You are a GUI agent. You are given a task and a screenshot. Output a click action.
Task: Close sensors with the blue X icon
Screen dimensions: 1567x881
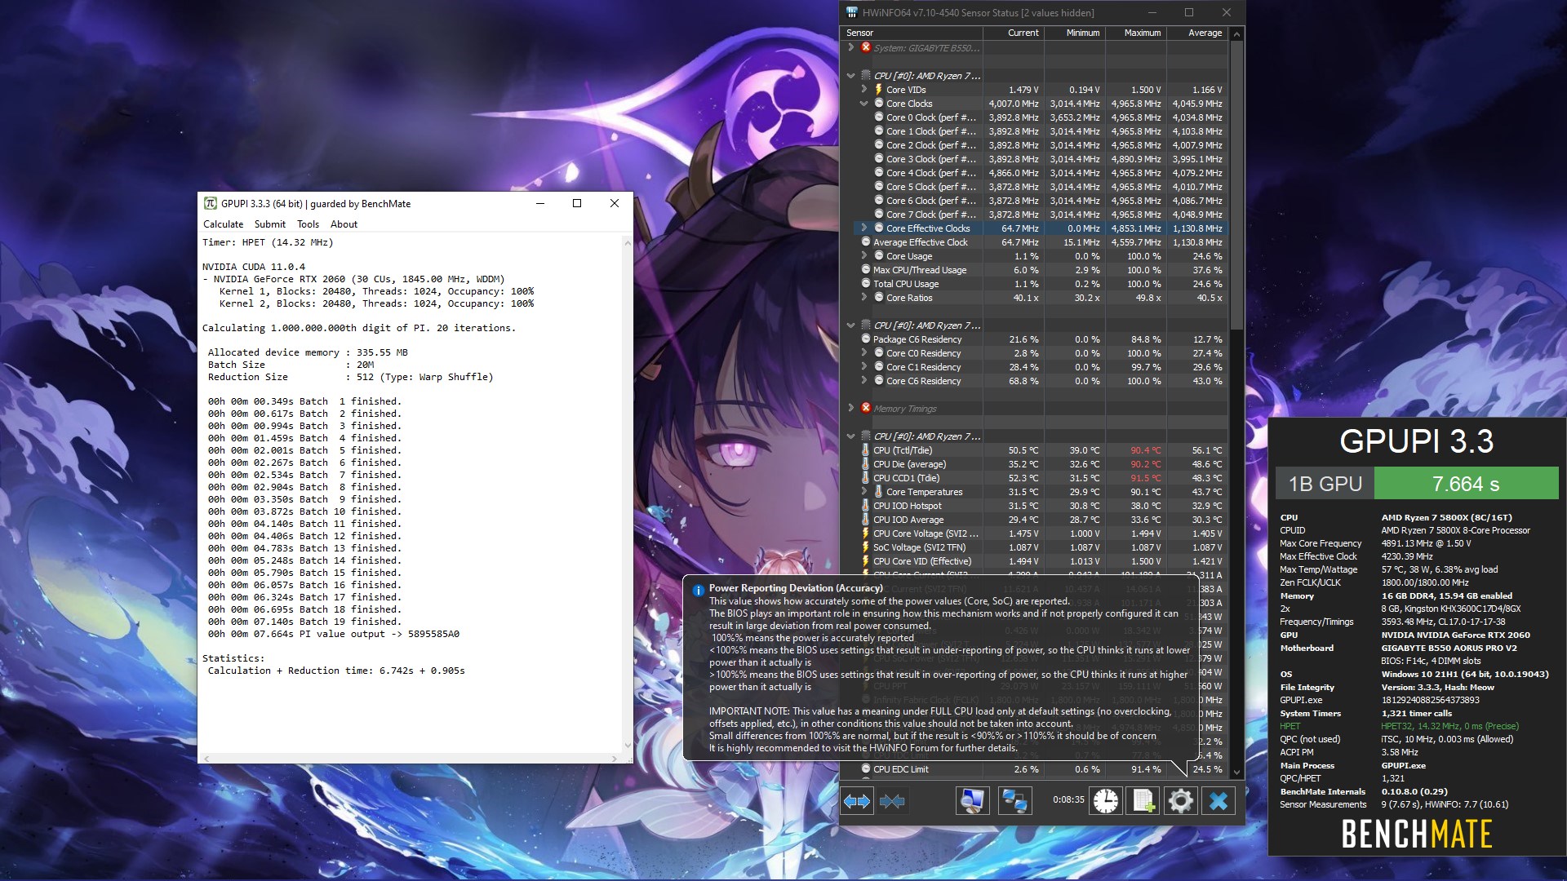(1219, 801)
